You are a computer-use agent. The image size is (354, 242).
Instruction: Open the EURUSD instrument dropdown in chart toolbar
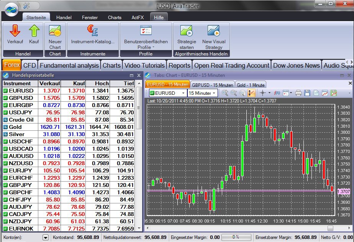[x=183, y=93]
